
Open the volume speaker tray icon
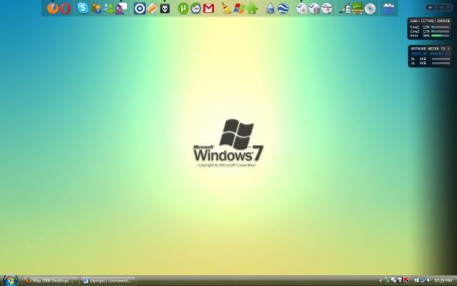[428, 280]
